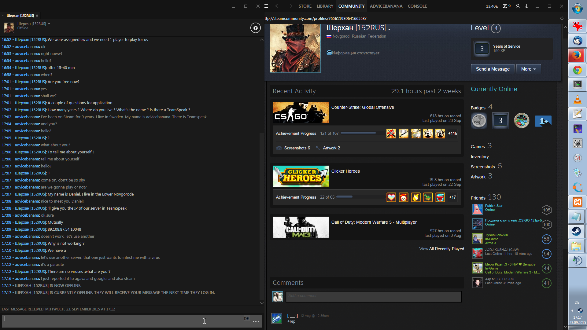
Task: Expand the profile name history arrow
Action: pos(389,29)
